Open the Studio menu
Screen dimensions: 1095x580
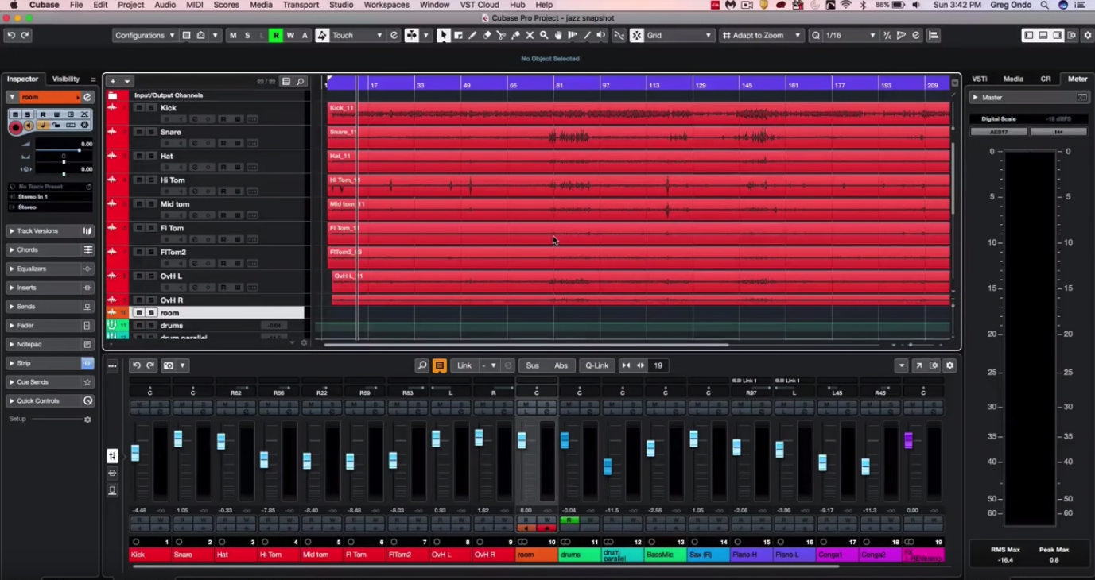pyautogui.click(x=341, y=5)
